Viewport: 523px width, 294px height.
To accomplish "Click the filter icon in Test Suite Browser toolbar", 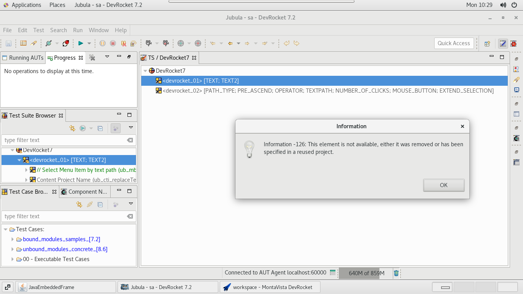I will pyautogui.click(x=116, y=128).
